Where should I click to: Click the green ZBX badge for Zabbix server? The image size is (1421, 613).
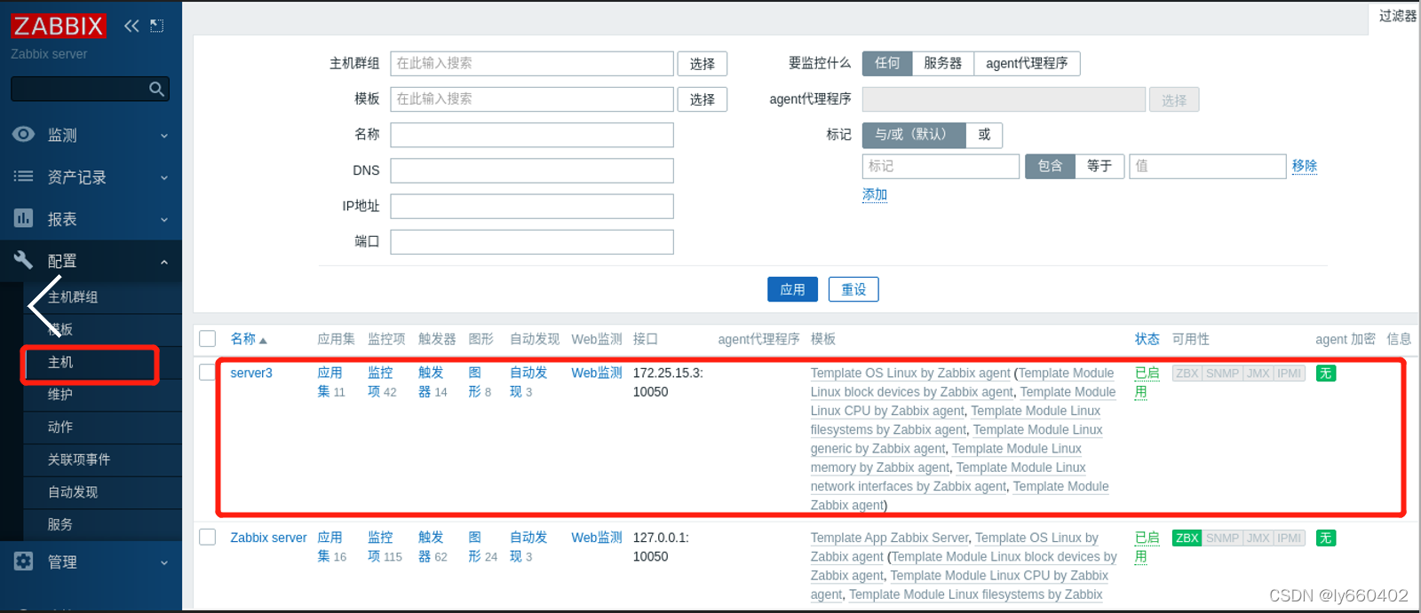pyautogui.click(x=1187, y=538)
